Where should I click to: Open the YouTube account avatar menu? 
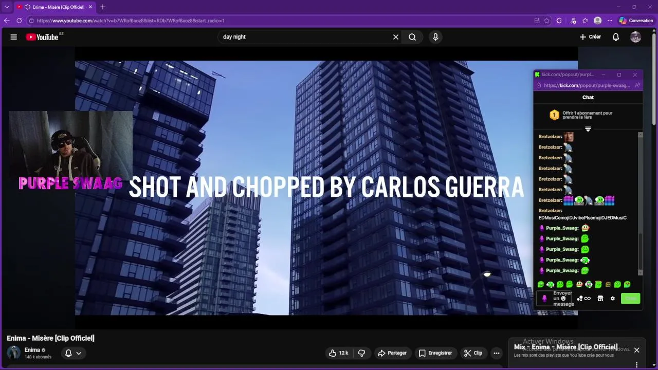tap(636, 37)
